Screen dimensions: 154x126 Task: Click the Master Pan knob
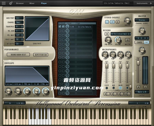point(142,50)
